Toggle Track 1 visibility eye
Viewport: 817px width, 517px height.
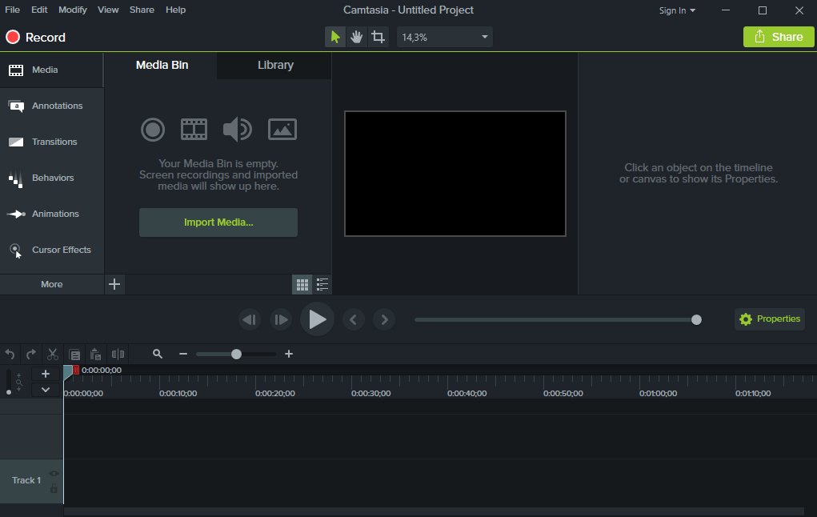click(x=54, y=473)
